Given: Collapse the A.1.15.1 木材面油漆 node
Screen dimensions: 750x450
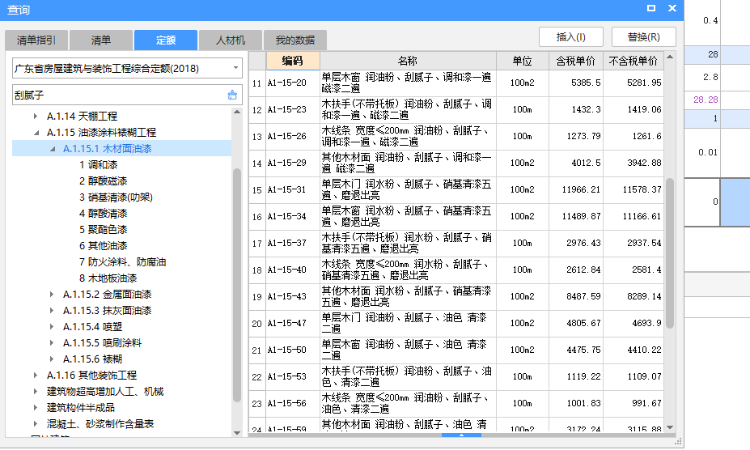Looking at the screenshot, I should [x=53, y=149].
